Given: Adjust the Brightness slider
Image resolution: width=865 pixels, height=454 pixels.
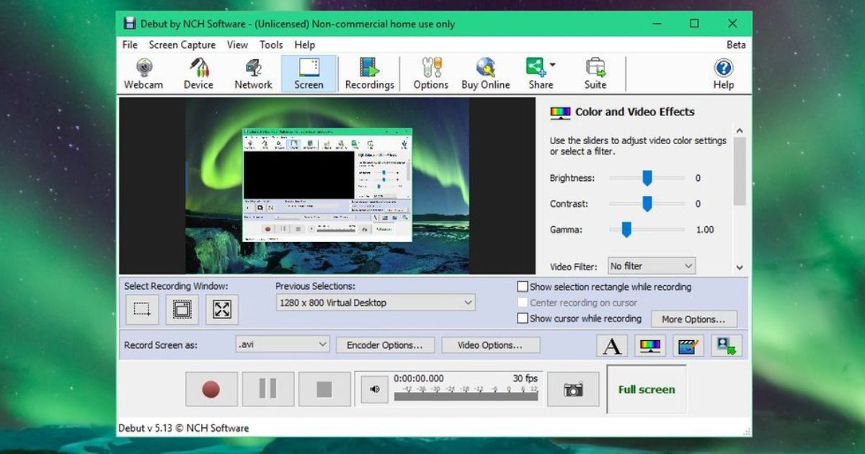Looking at the screenshot, I should click(x=647, y=178).
